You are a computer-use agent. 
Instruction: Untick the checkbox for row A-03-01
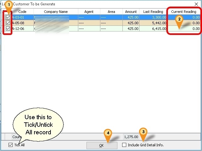pos(8,17)
